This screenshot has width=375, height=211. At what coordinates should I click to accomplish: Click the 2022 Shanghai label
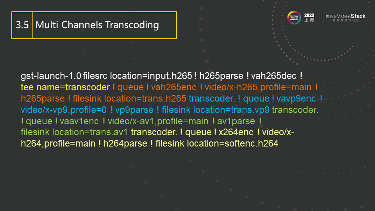(x=309, y=18)
